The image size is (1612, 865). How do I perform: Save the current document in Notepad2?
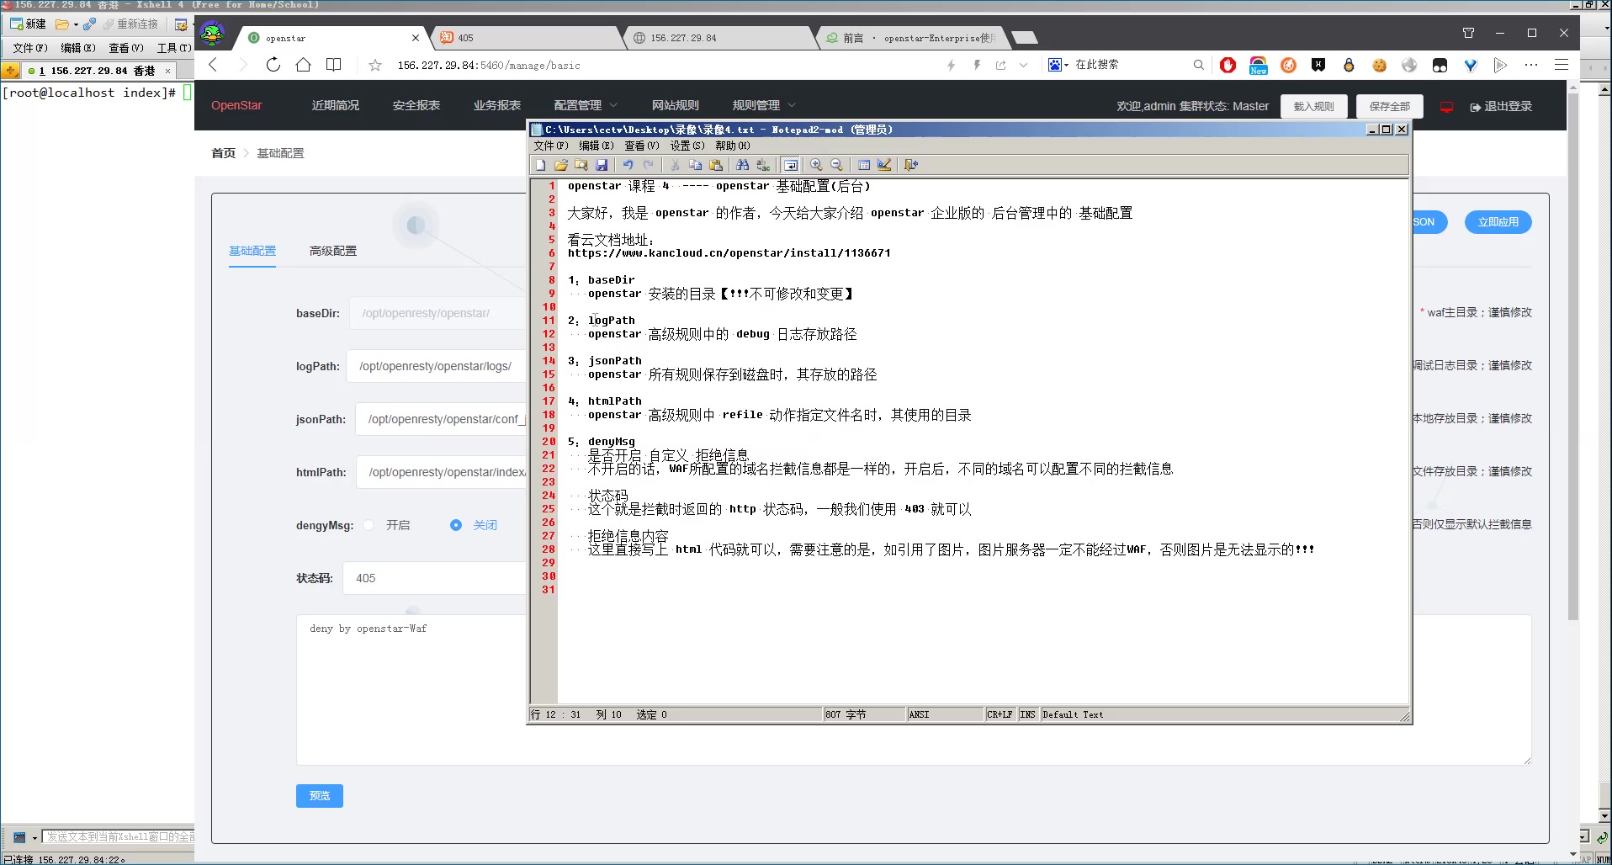602,165
